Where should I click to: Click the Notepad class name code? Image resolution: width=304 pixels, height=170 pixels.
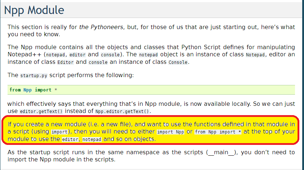(255, 55)
